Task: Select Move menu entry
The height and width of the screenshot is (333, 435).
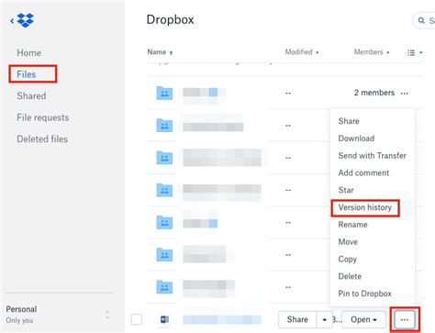Action: [x=348, y=242]
